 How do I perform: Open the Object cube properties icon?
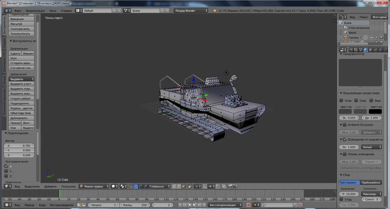click(370, 50)
